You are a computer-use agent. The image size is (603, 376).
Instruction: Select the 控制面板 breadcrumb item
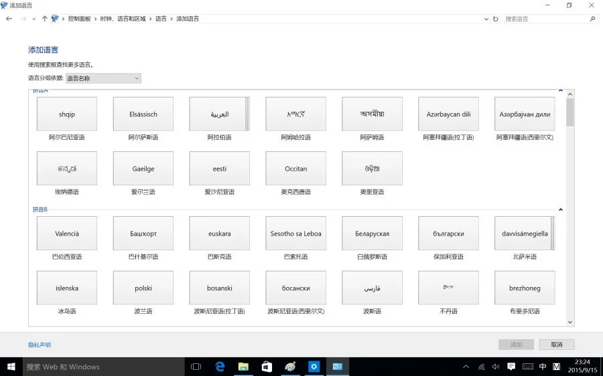click(79, 19)
